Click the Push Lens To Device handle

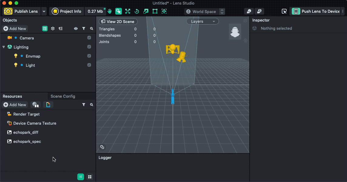(x=343, y=11)
